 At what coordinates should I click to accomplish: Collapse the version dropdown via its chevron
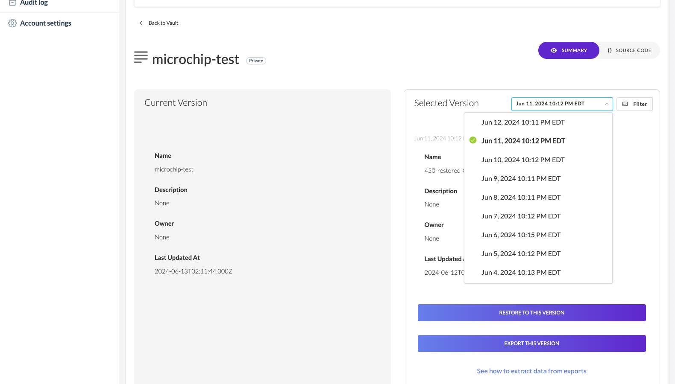pyautogui.click(x=607, y=104)
